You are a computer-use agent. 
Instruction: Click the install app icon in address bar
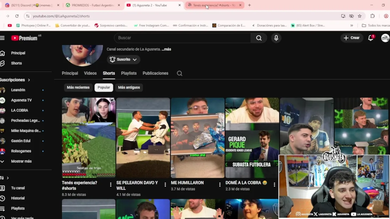343,16
